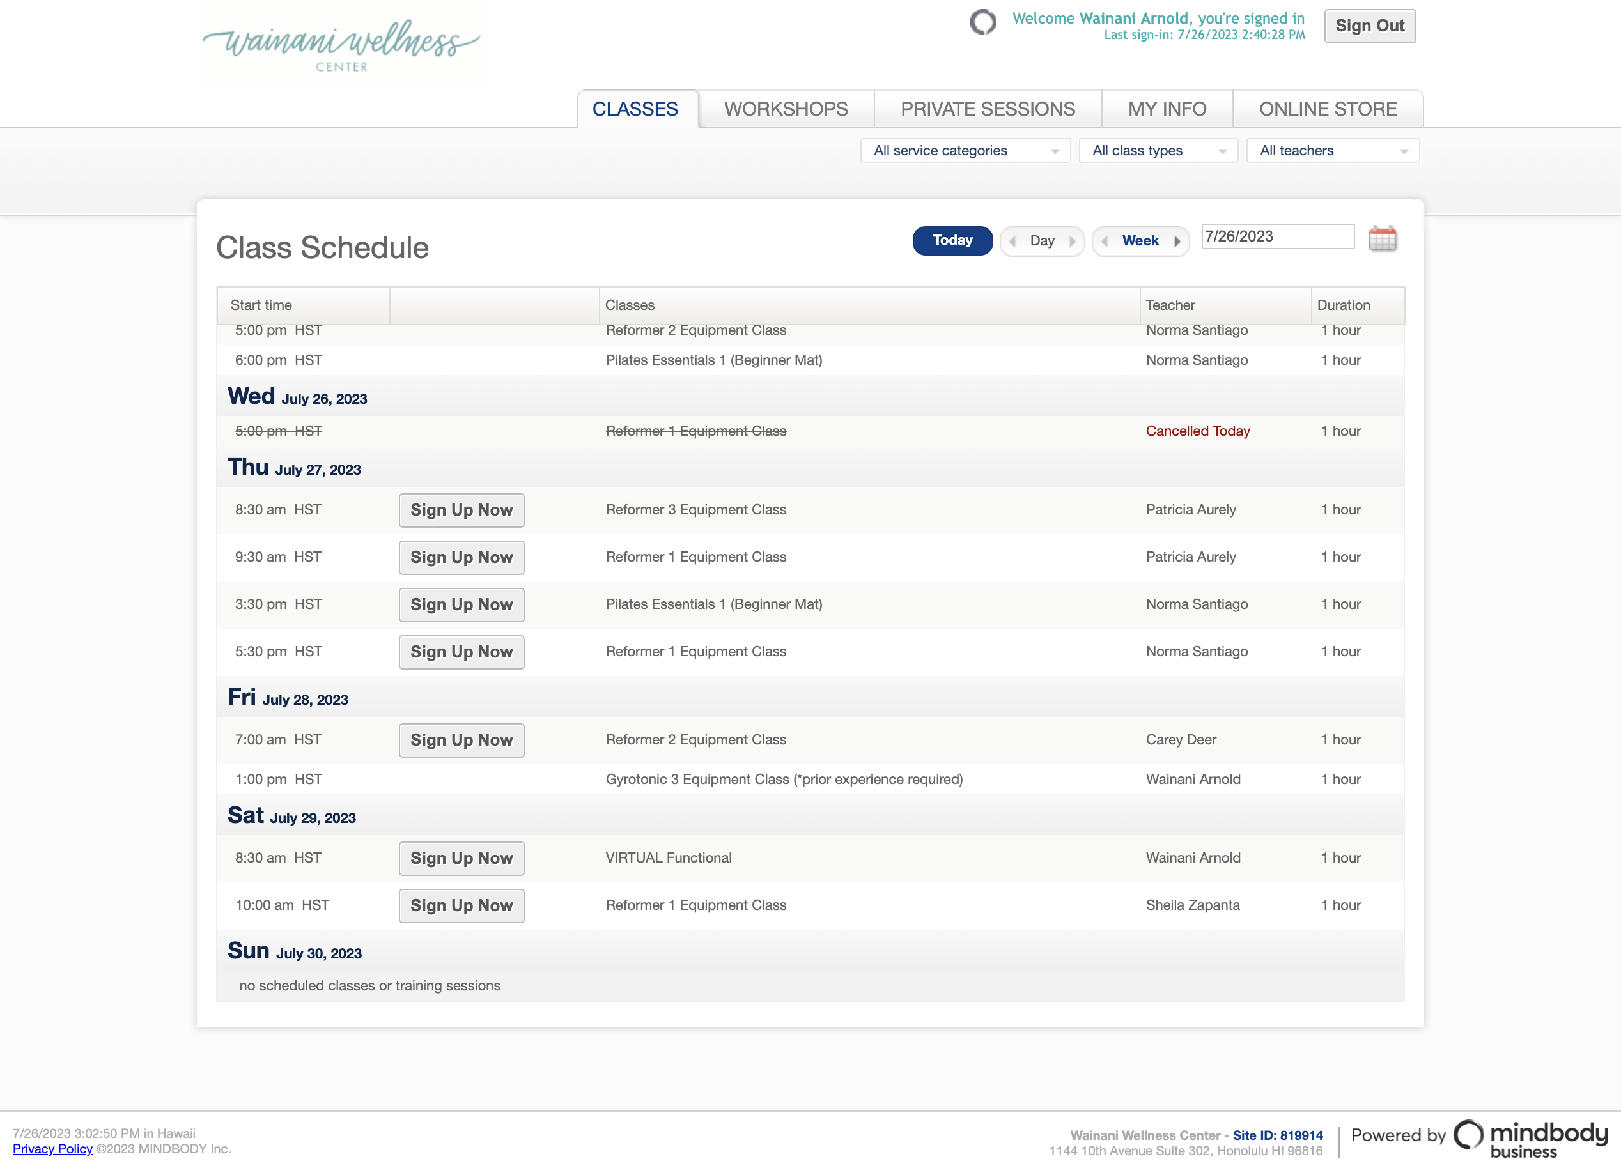The image size is (1621, 1168).
Task: Click 6:00 pm Pilates Essentials 1 class name
Action: [713, 360]
